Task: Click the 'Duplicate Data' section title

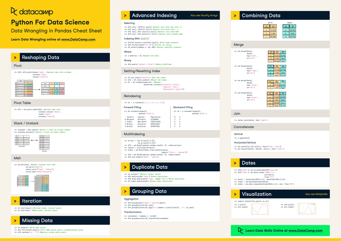Action: coord(150,167)
